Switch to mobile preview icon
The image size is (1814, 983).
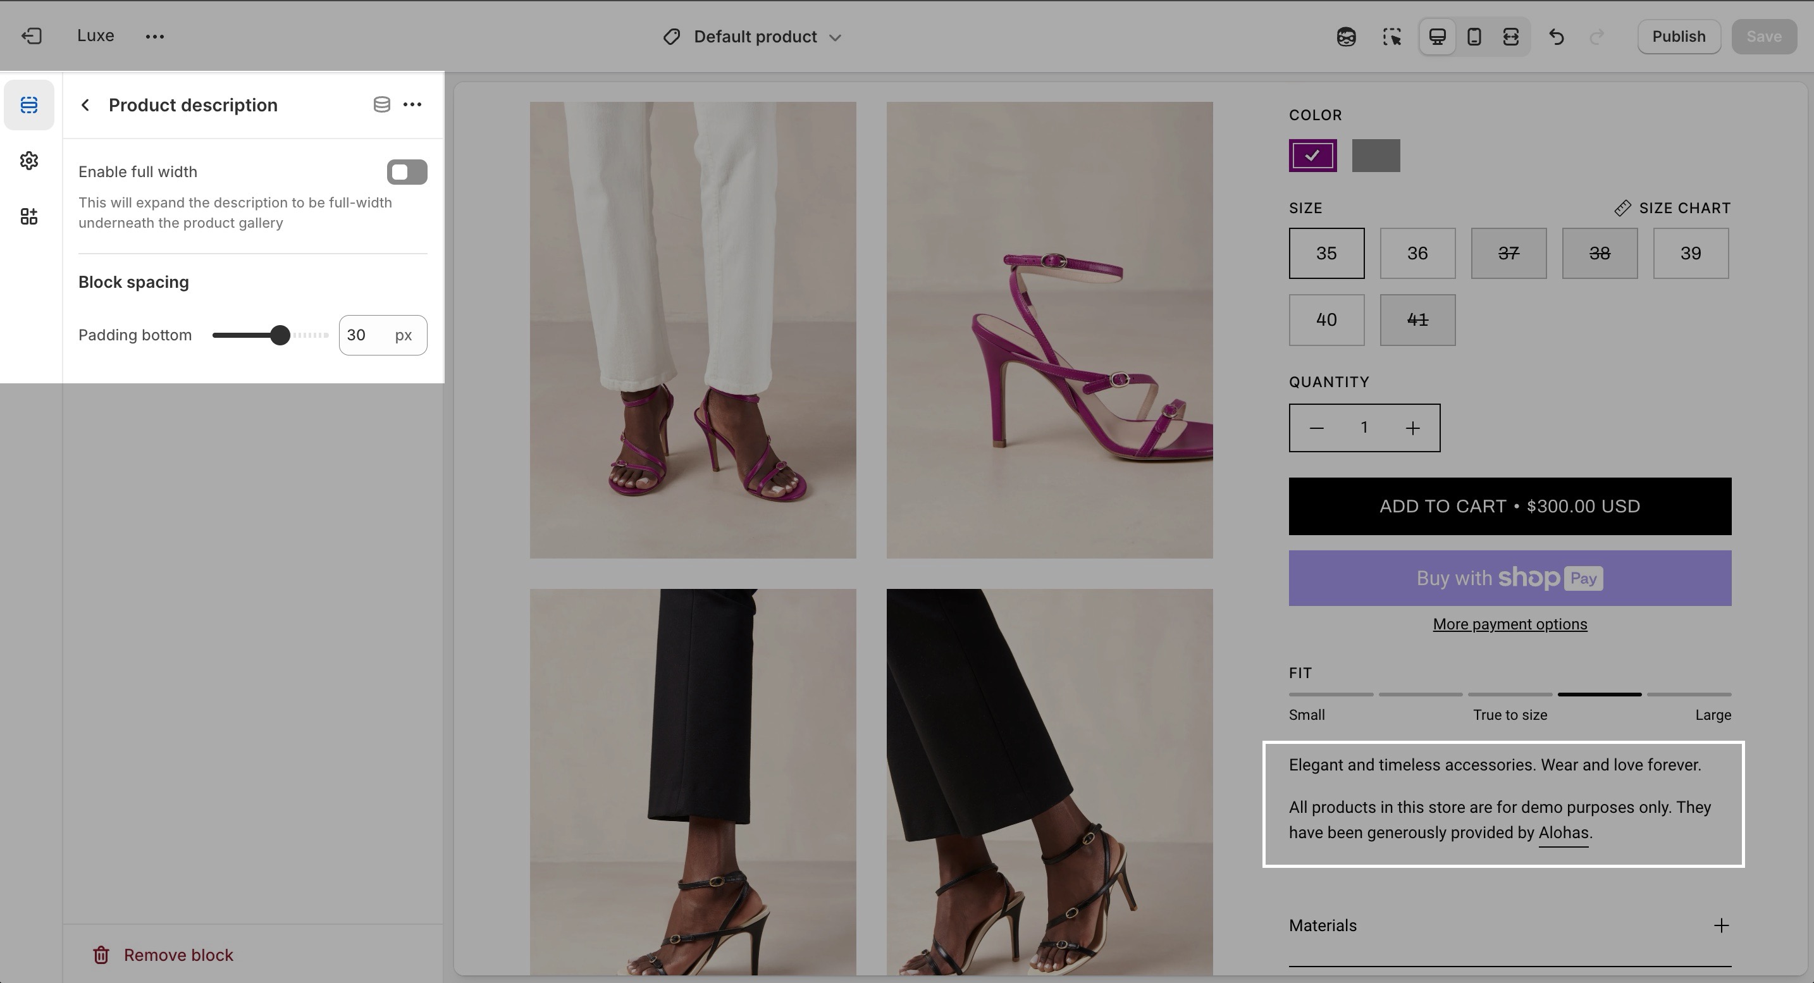[x=1474, y=37]
